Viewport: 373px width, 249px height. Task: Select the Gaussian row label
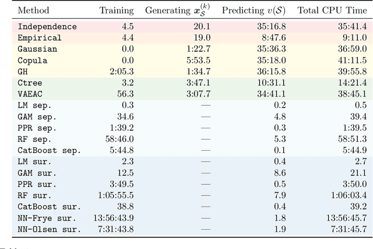37,49
